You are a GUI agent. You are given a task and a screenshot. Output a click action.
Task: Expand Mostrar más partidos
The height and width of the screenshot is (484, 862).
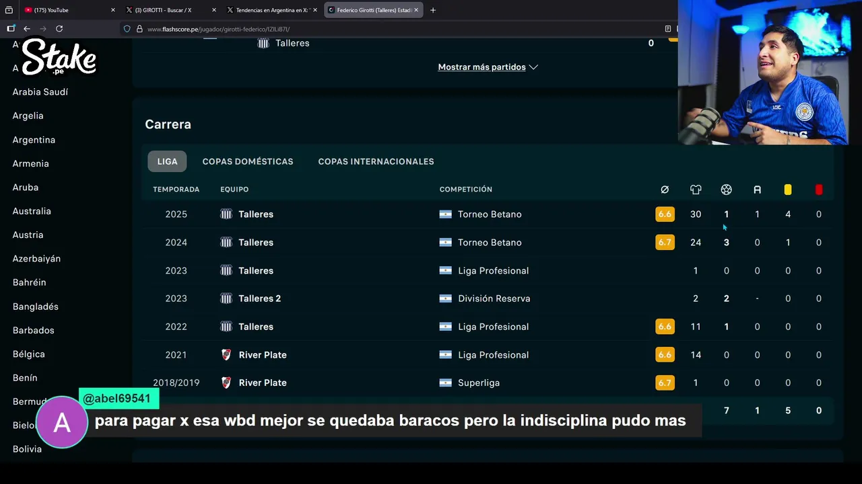[488, 67]
